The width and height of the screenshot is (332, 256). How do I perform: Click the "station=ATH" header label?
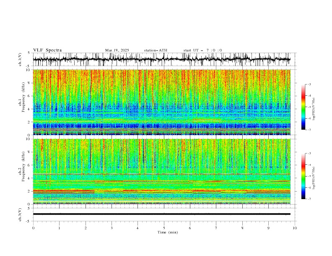[x=156, y=50]
